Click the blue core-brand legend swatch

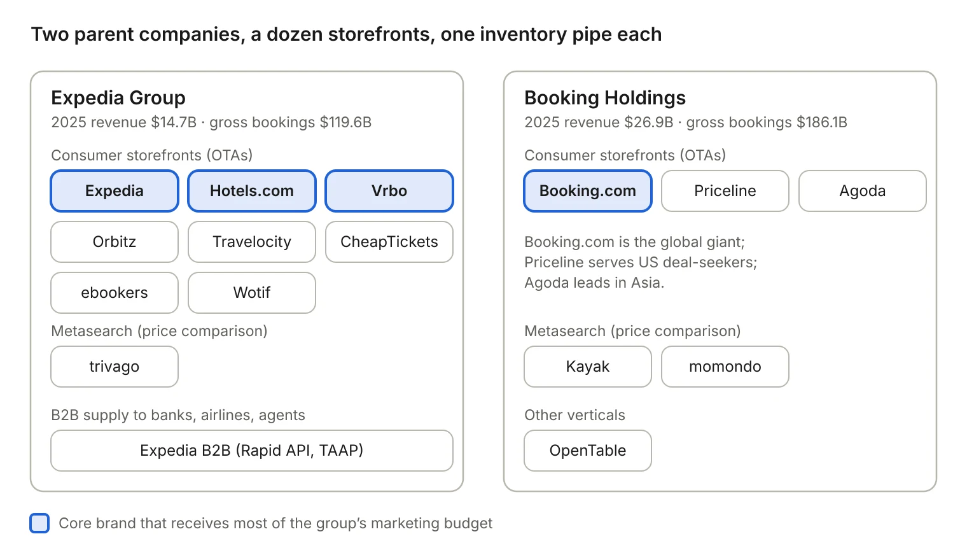[x=39, y=523]
